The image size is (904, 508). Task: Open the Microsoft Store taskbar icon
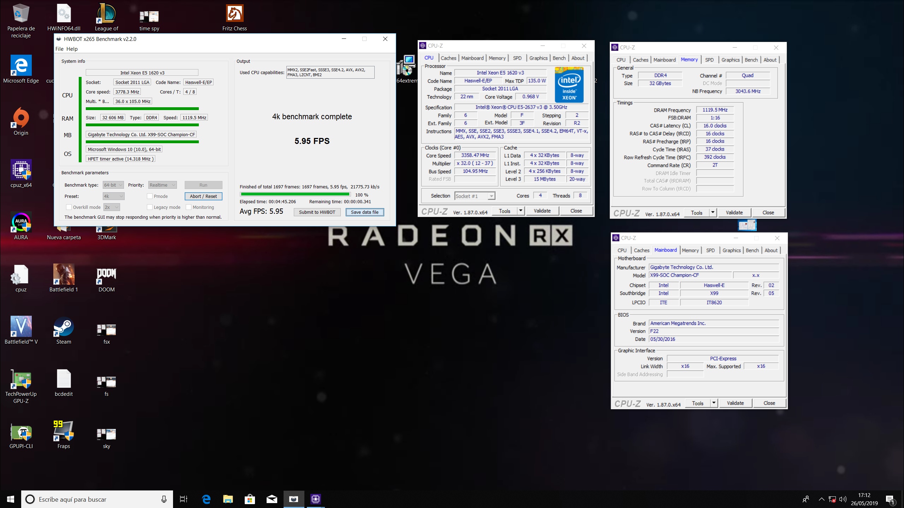click(250, 499)
